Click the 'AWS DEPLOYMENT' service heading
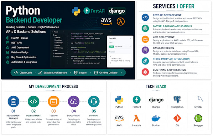Image resolution: width=213 pixels, height=136 pixels. (164, 37)
